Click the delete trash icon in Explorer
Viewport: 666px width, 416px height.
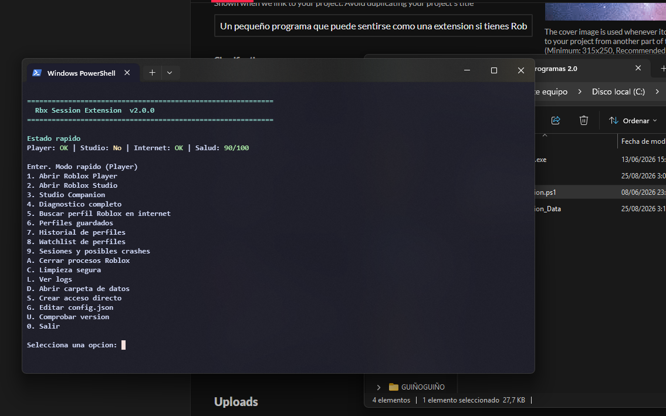point(584,121)
